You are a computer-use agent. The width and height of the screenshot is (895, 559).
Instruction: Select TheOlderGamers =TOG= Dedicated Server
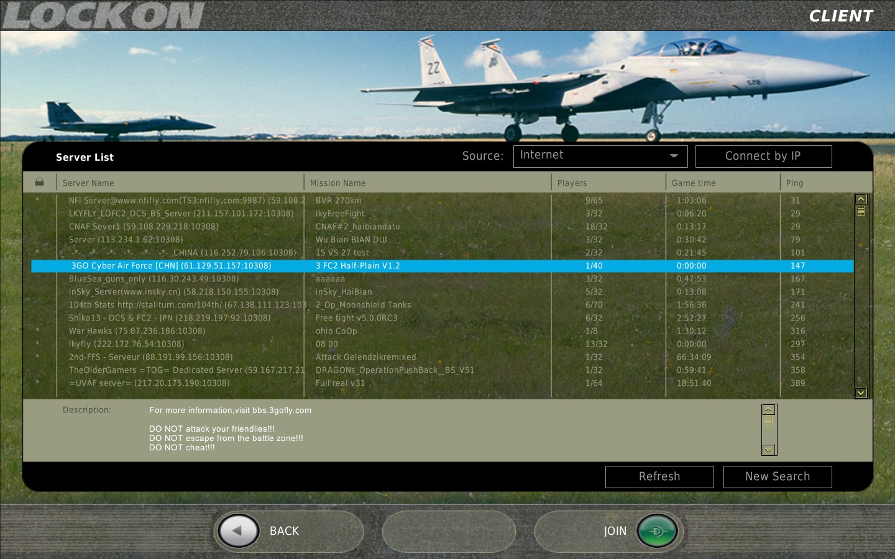click(x=442, y=370)
